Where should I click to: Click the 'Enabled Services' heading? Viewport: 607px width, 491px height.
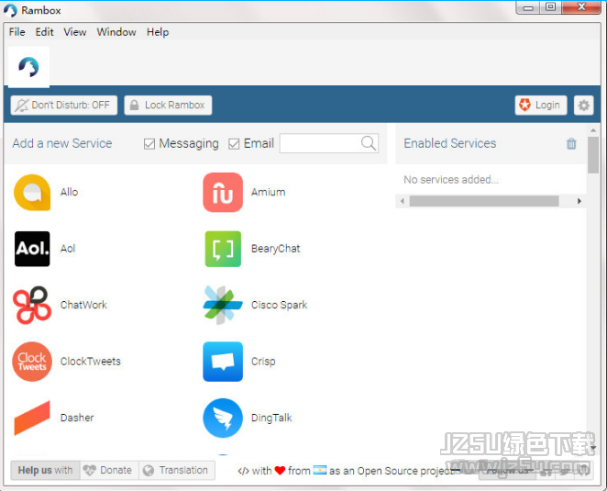(450, 143)
